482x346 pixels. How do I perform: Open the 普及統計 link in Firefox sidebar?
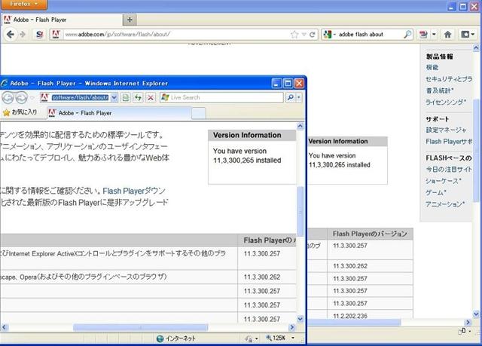tap(440, 90)
